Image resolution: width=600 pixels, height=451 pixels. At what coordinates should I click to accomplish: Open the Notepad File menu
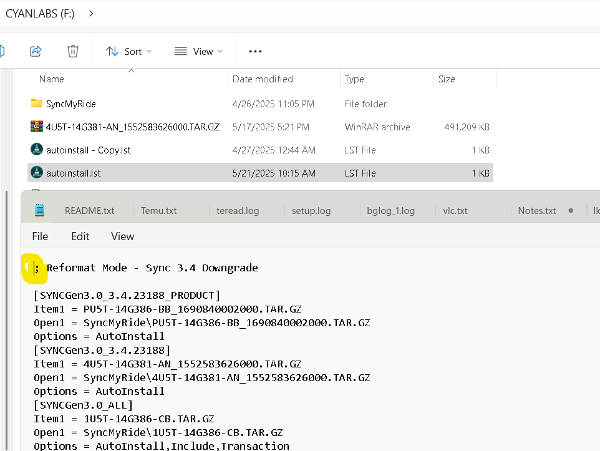click(x=40, y=236)
